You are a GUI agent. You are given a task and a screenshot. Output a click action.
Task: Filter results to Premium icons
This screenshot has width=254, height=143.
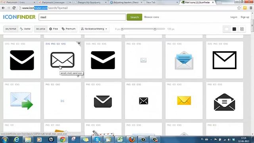[x=69, y=29]
